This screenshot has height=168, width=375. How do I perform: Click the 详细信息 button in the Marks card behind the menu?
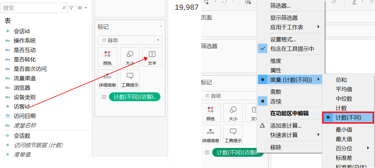tap(211, 135)
